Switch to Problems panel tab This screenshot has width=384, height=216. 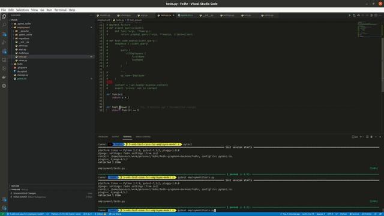pos(103,137)
